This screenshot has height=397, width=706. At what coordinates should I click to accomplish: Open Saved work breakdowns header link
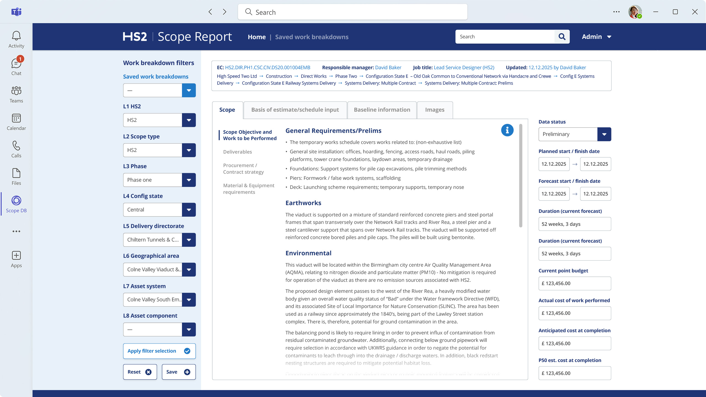pyautogui.click(x=312, y=37)
